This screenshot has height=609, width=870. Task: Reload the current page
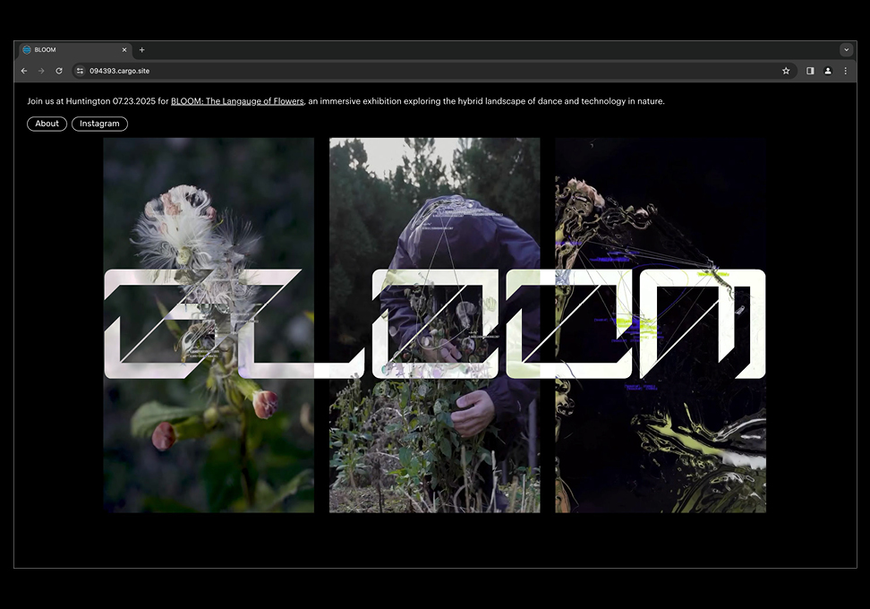[59, 71]
